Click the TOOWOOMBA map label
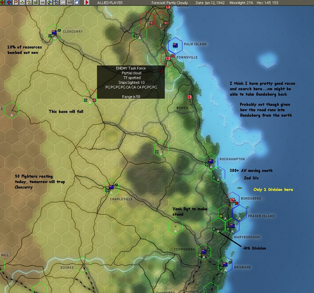The image size is (314, 293). click(184, 249)
